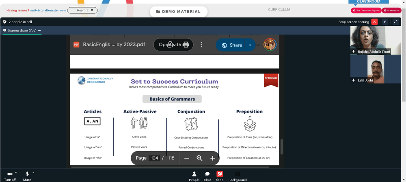Zoom out with the minus icon
The width and height of the screenshot is (406, 182).
click(186, 158)
